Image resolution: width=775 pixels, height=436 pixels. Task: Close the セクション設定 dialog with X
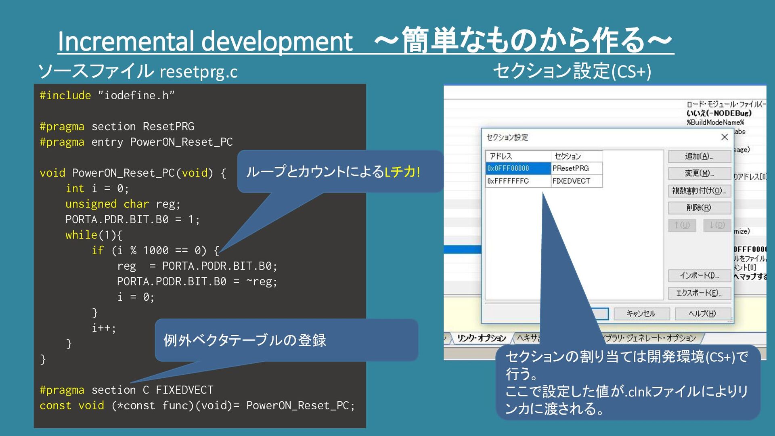click(725, 137)
